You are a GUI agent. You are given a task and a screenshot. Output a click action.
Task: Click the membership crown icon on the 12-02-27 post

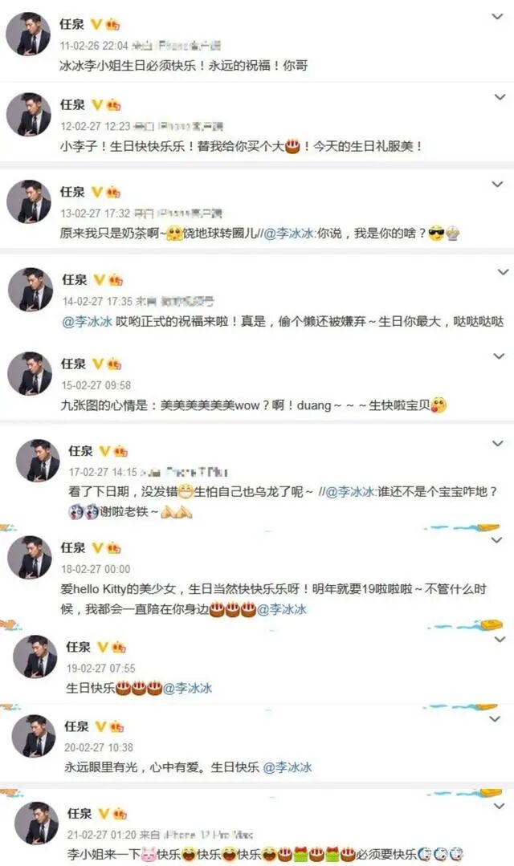tap(112, 105)
